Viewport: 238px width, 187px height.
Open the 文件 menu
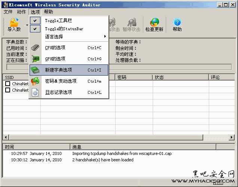coord(8,12)
